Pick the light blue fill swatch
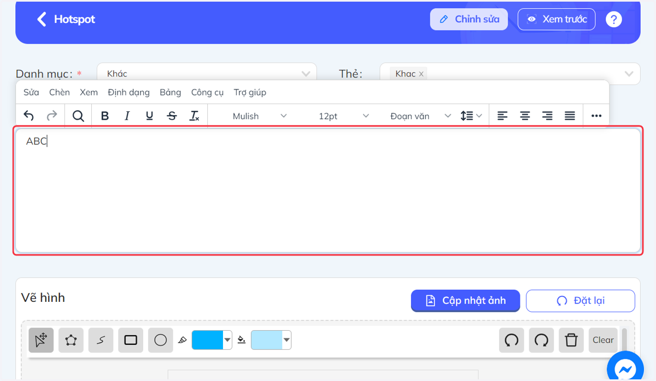This screenshot has height=381, width=656. 266,340
